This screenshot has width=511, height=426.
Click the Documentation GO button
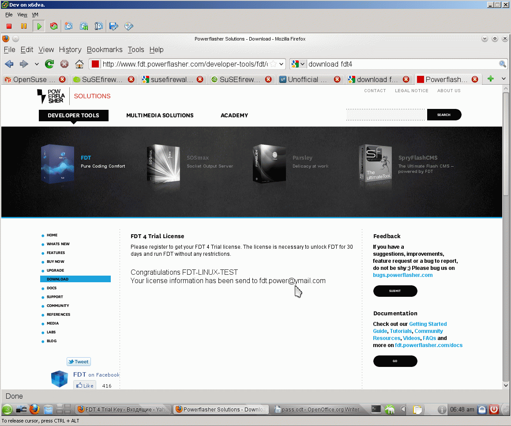coord(395,361)
